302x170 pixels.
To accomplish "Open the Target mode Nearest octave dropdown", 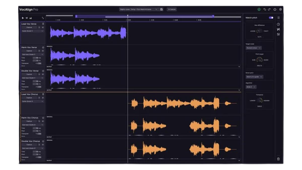I will pos(254,48).
